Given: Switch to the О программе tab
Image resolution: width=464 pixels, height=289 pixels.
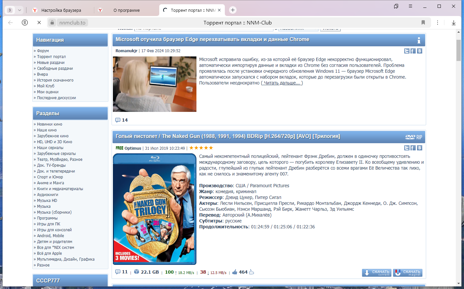Looking at the screenshot, I should point(126,10).
